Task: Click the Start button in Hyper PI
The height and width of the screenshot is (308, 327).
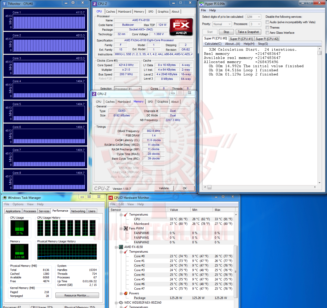Action: pos(210,32)
